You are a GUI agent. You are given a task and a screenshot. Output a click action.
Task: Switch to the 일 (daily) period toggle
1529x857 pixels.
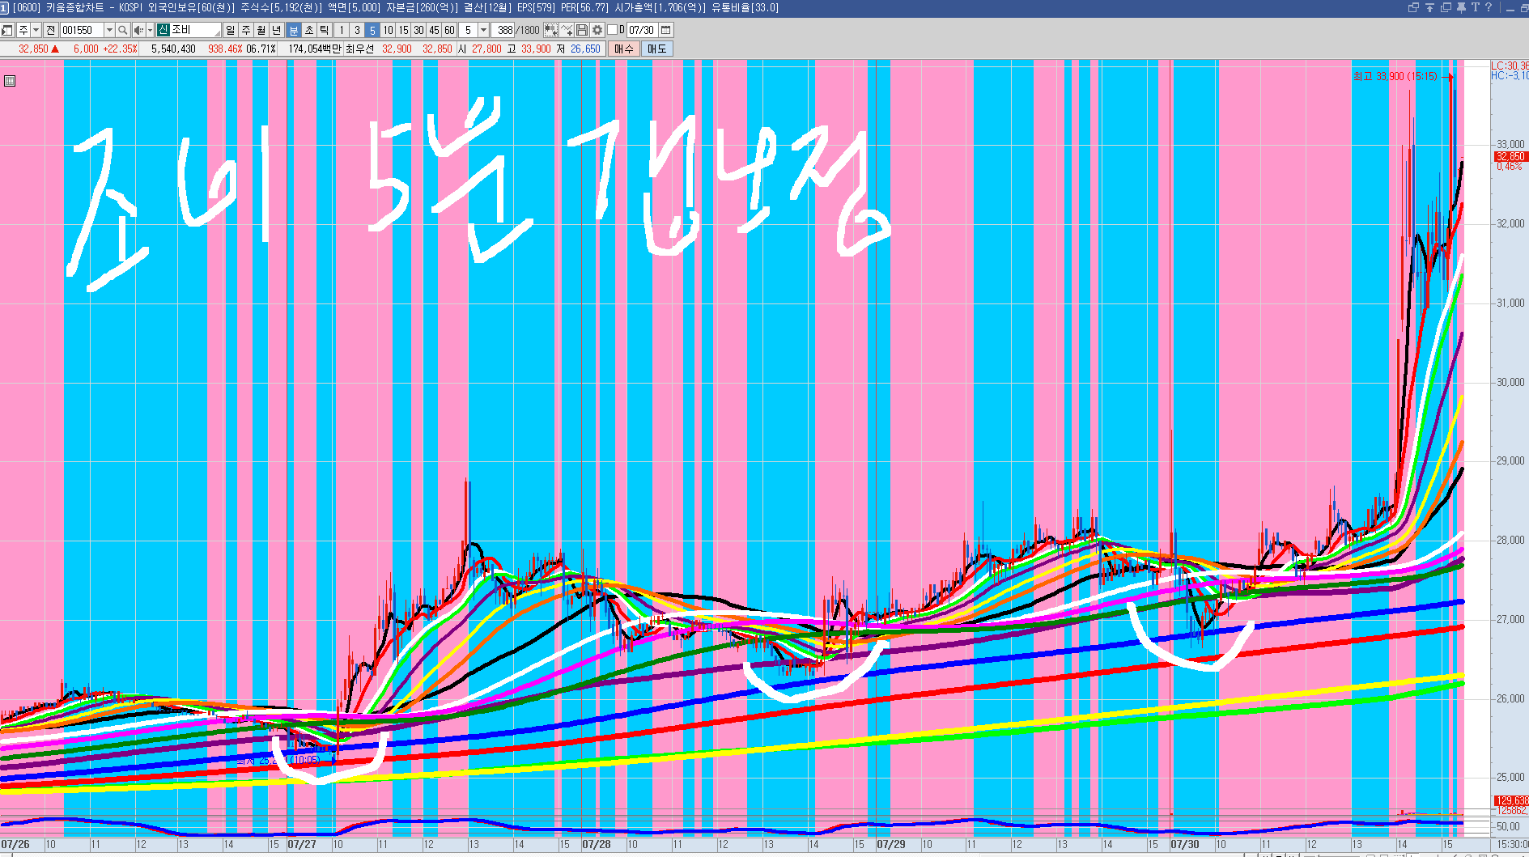230,30
